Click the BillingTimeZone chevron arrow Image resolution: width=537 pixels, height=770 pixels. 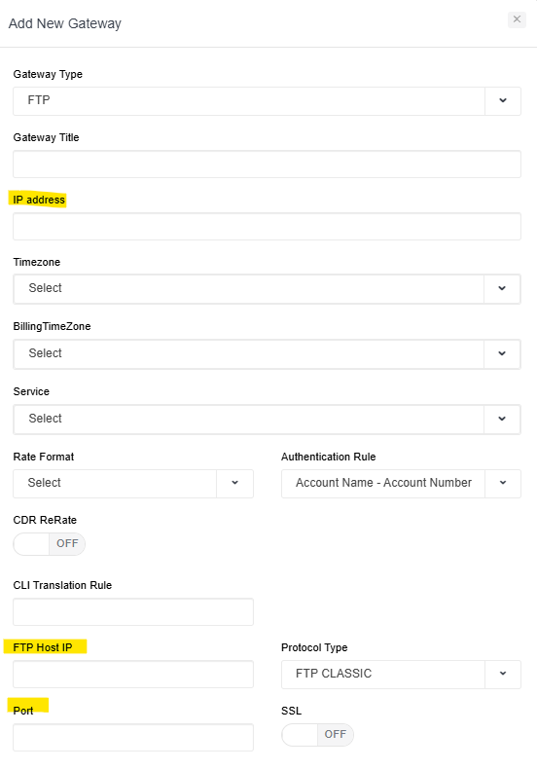click(502, 353)
